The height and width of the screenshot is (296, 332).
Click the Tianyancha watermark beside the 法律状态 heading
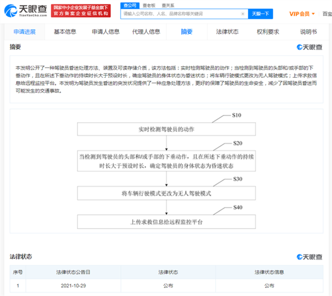[305, 257]
